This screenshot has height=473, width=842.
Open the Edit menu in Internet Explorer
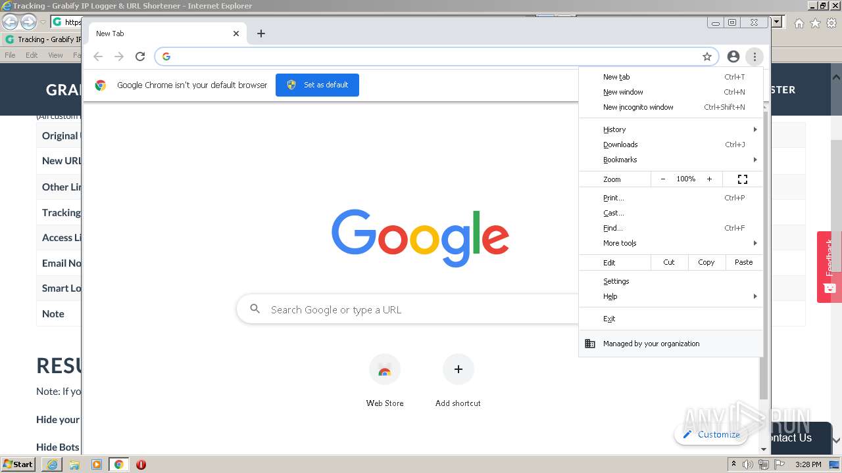click(32, 55)
